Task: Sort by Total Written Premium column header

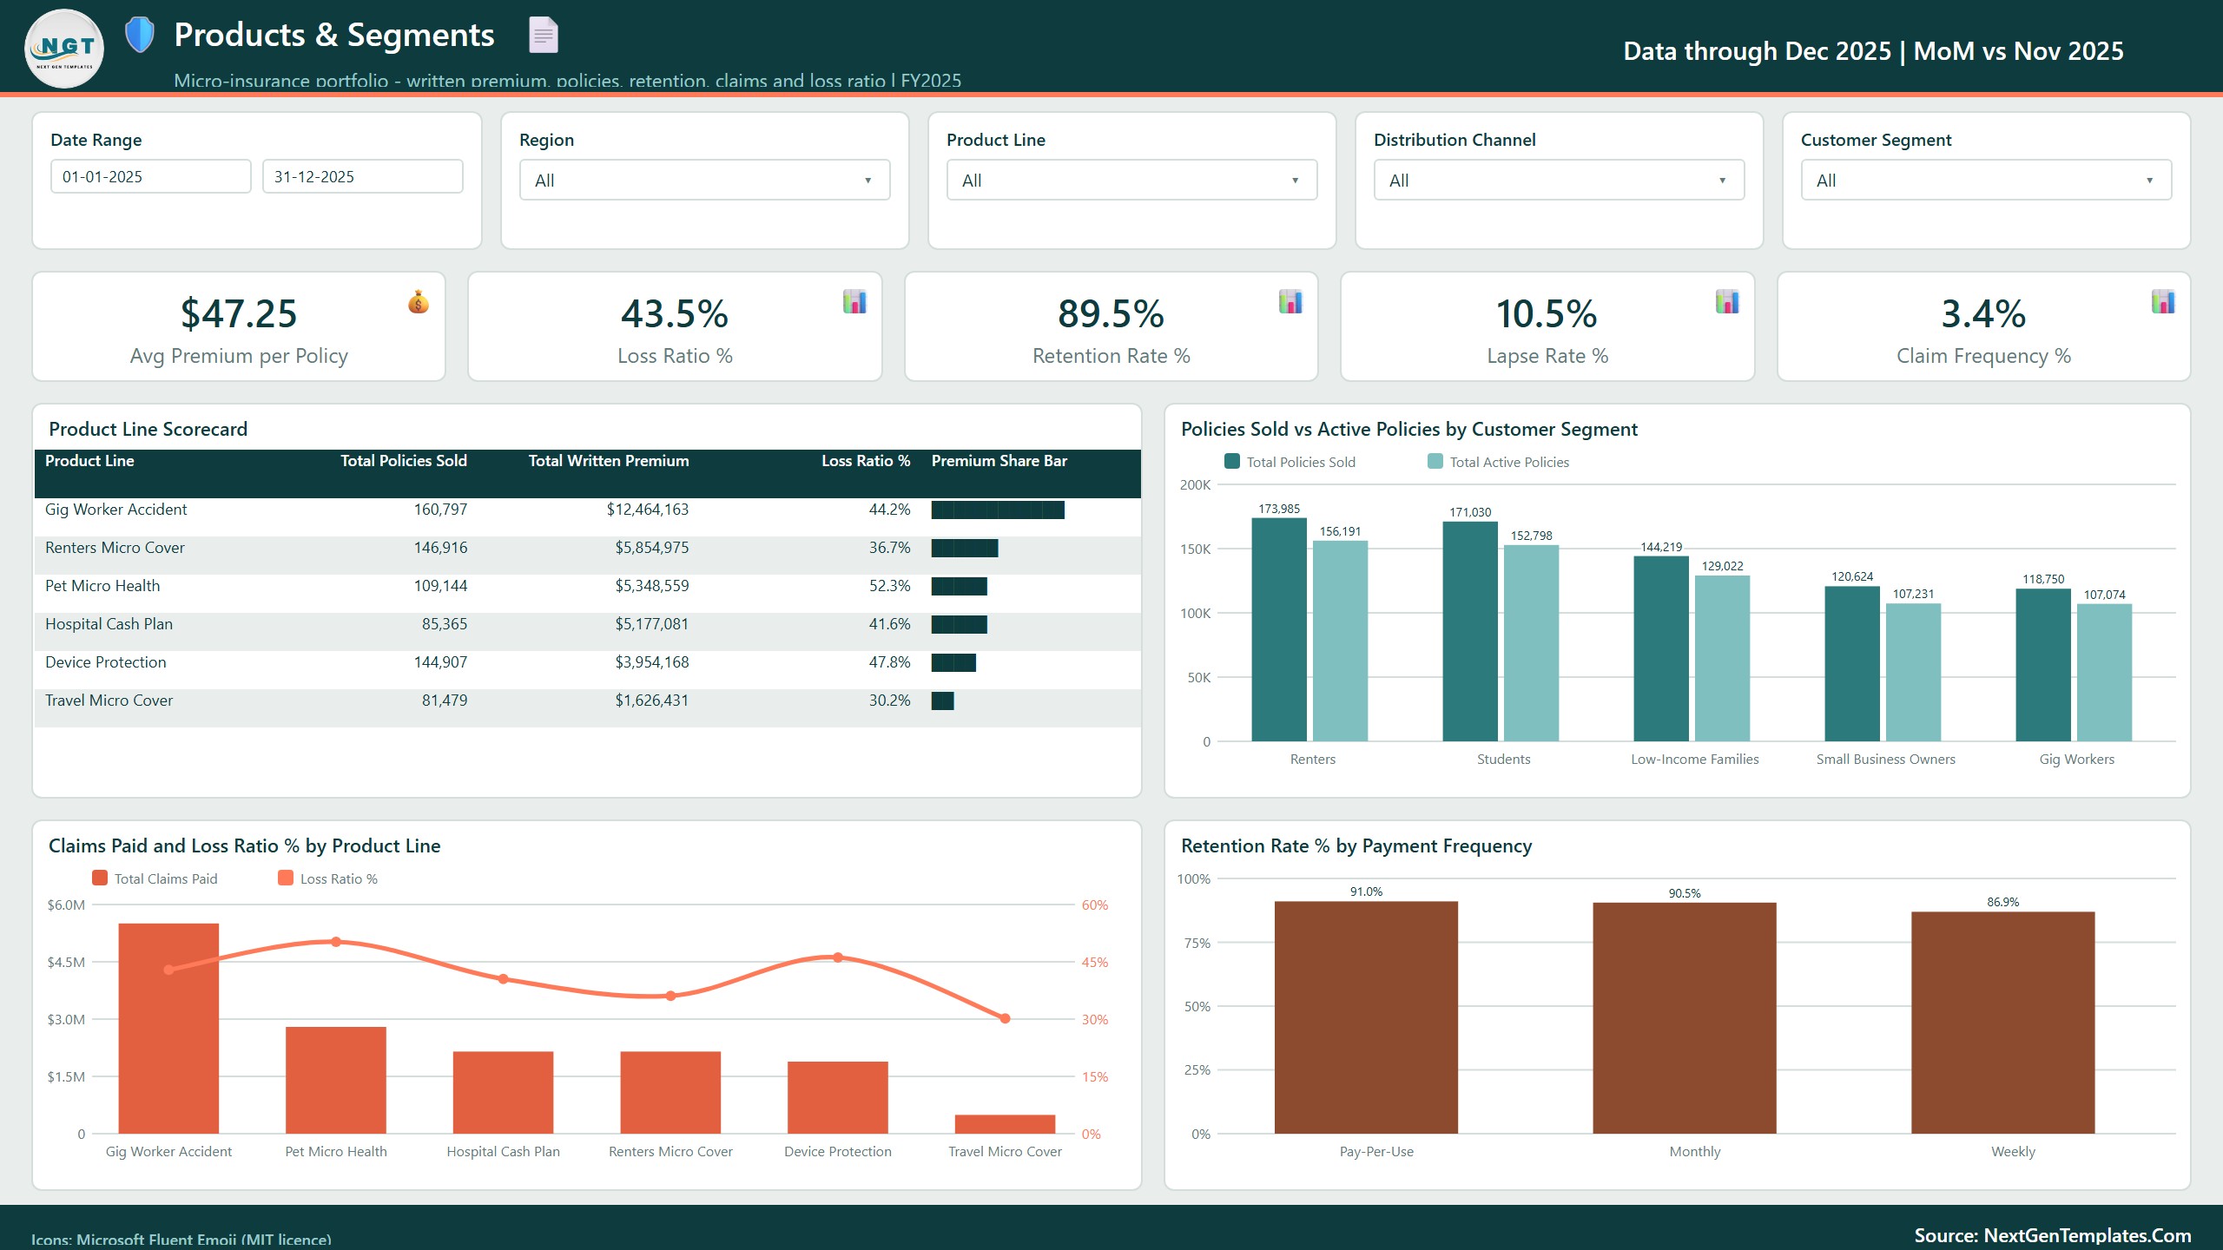Action: 609,461
